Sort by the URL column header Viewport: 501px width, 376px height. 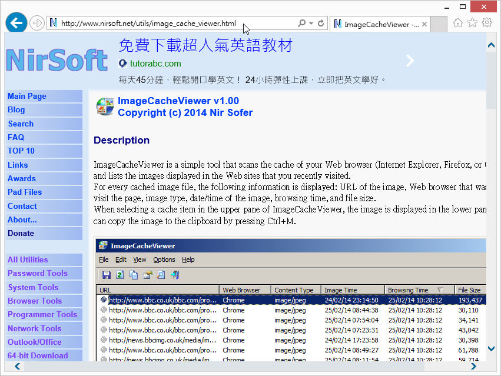pos(158,290)
